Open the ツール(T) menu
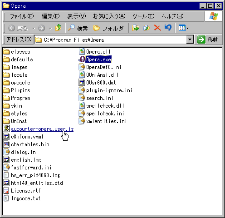The width and height of the screenshot is (225, 218). (x=143, y=16)
